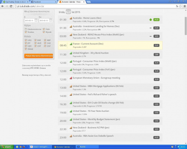Viewport: 187px width, 149px height.
Task: Uncheck the JPY currency checkbox
Action: 26,43
